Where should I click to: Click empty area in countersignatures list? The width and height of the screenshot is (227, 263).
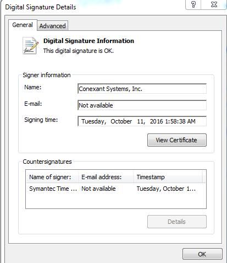click(x=116, y=201)
